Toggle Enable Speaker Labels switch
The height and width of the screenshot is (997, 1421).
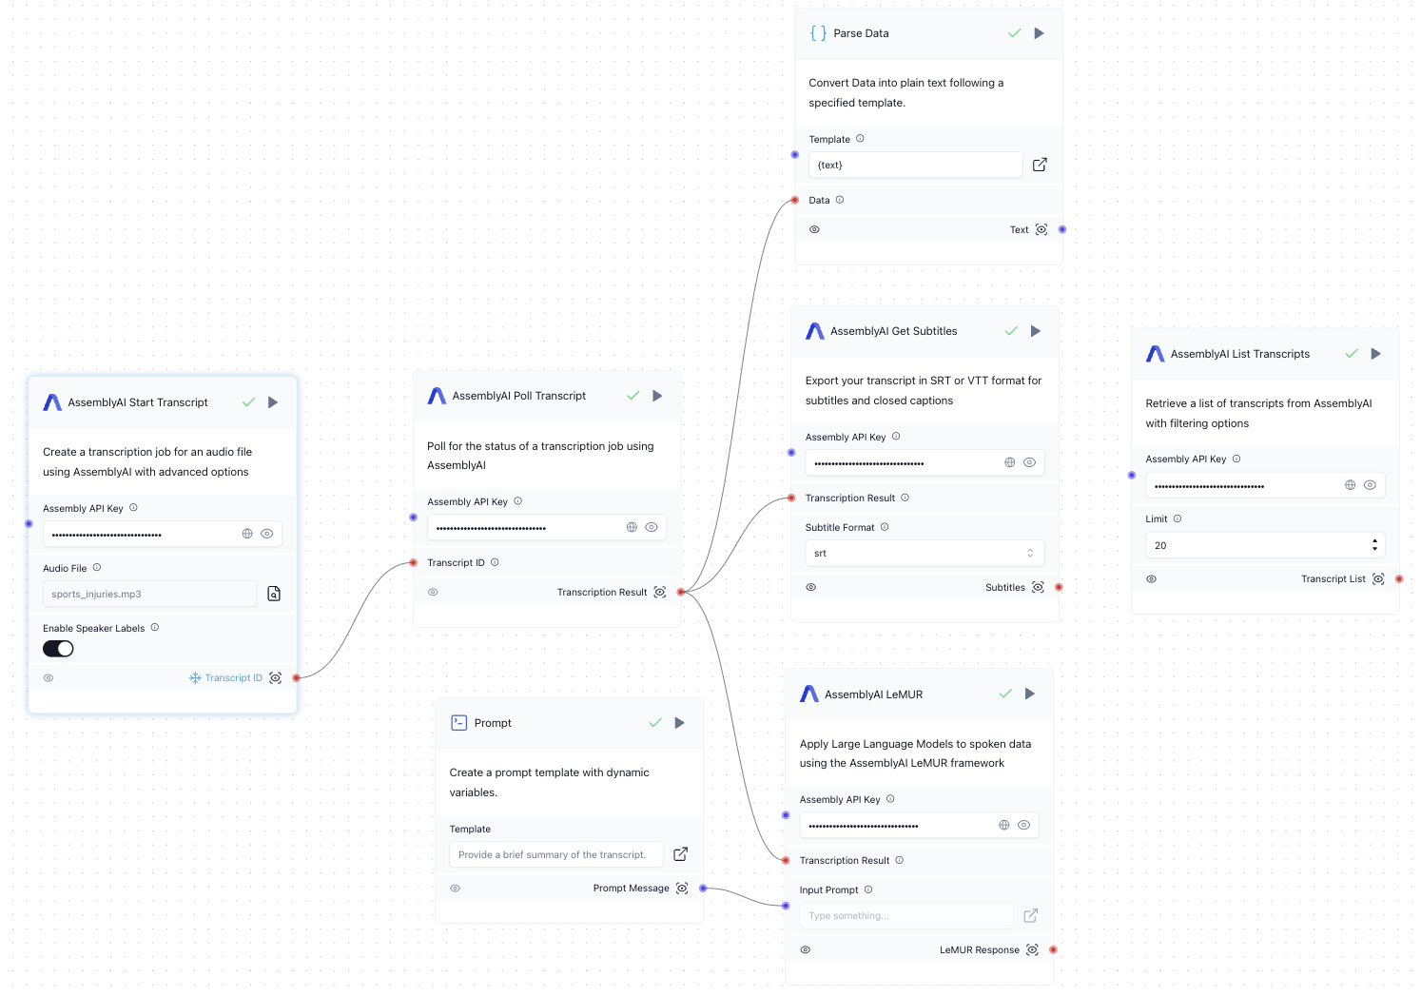58,649
